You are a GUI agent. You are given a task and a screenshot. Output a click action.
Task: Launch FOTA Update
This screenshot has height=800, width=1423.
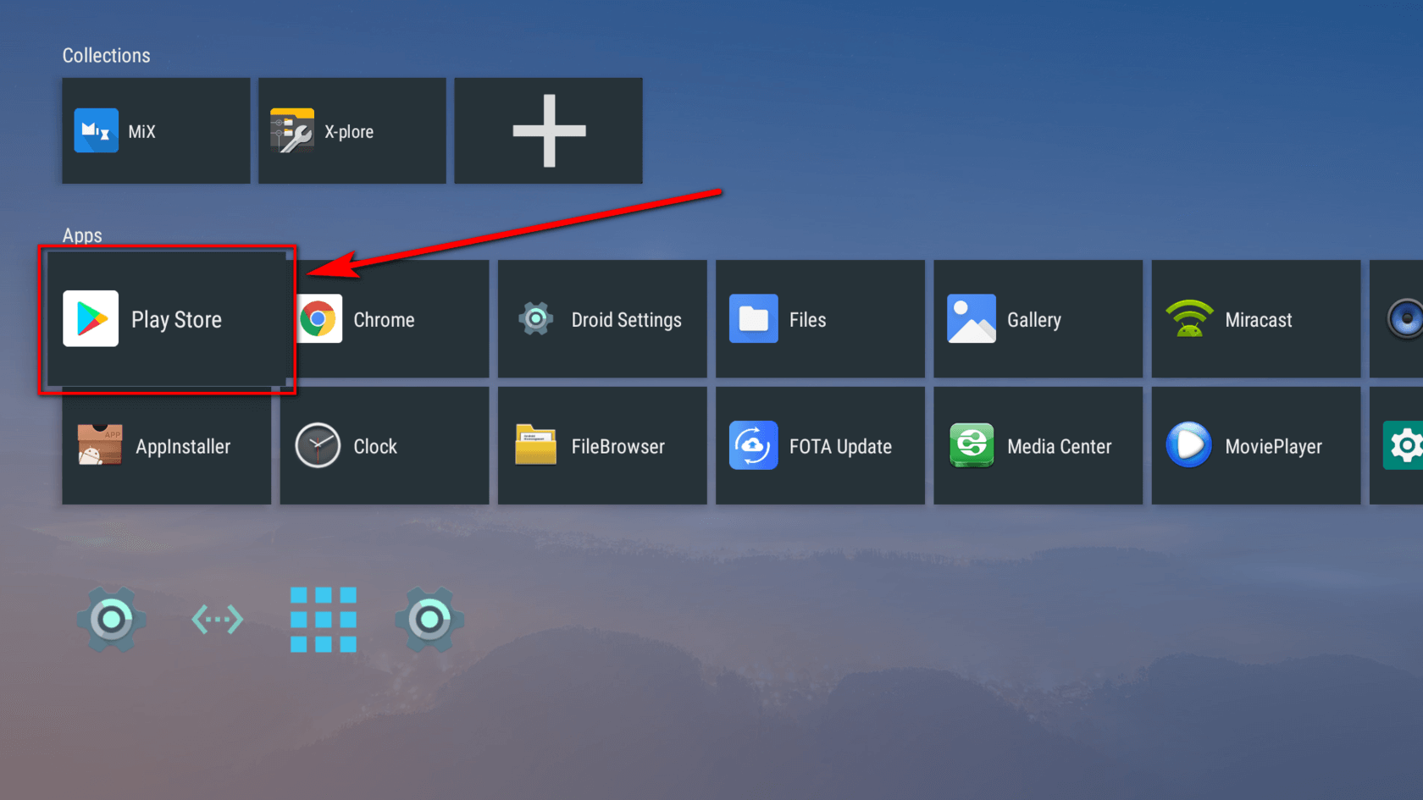pyautogui.click(x=819, y=446)
